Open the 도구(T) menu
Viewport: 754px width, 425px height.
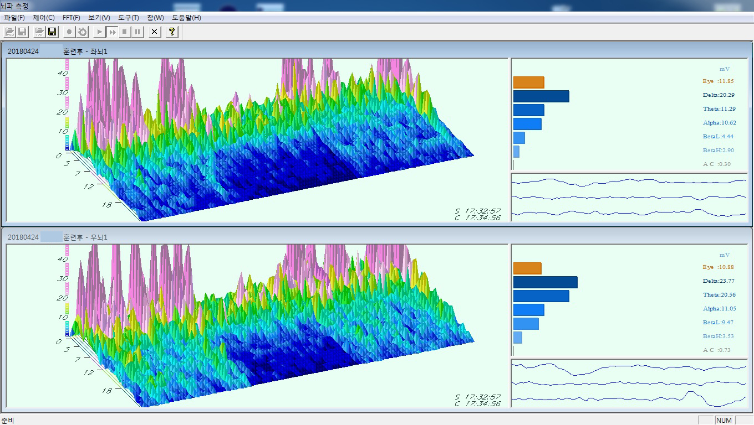[x=129, y=18]
